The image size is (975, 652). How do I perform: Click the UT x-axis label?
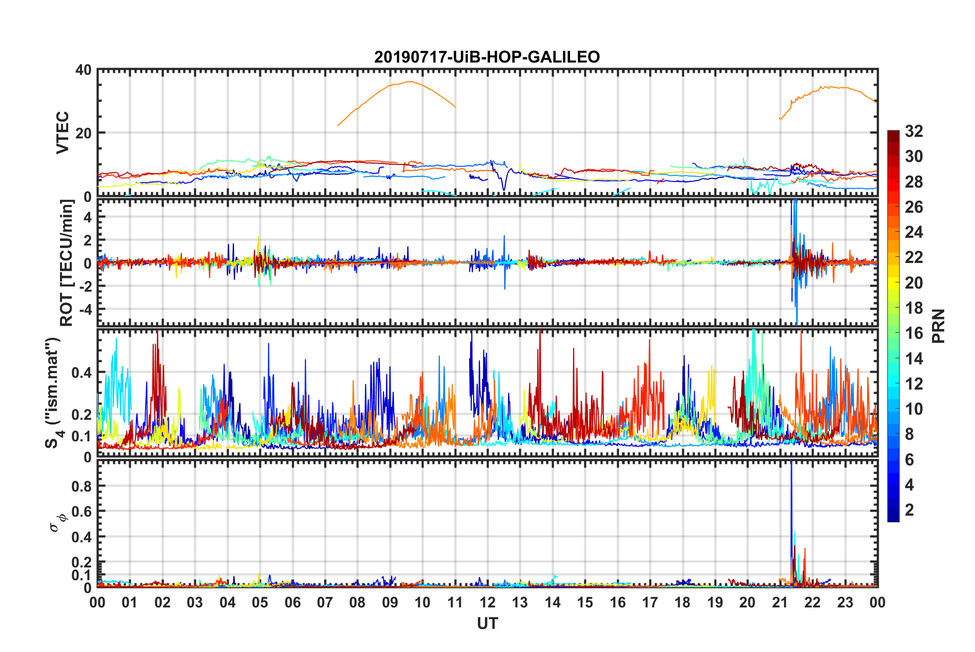[488, 623]
